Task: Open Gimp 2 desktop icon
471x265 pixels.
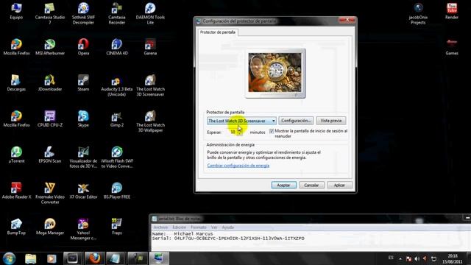Action: [x=117, y=119]
